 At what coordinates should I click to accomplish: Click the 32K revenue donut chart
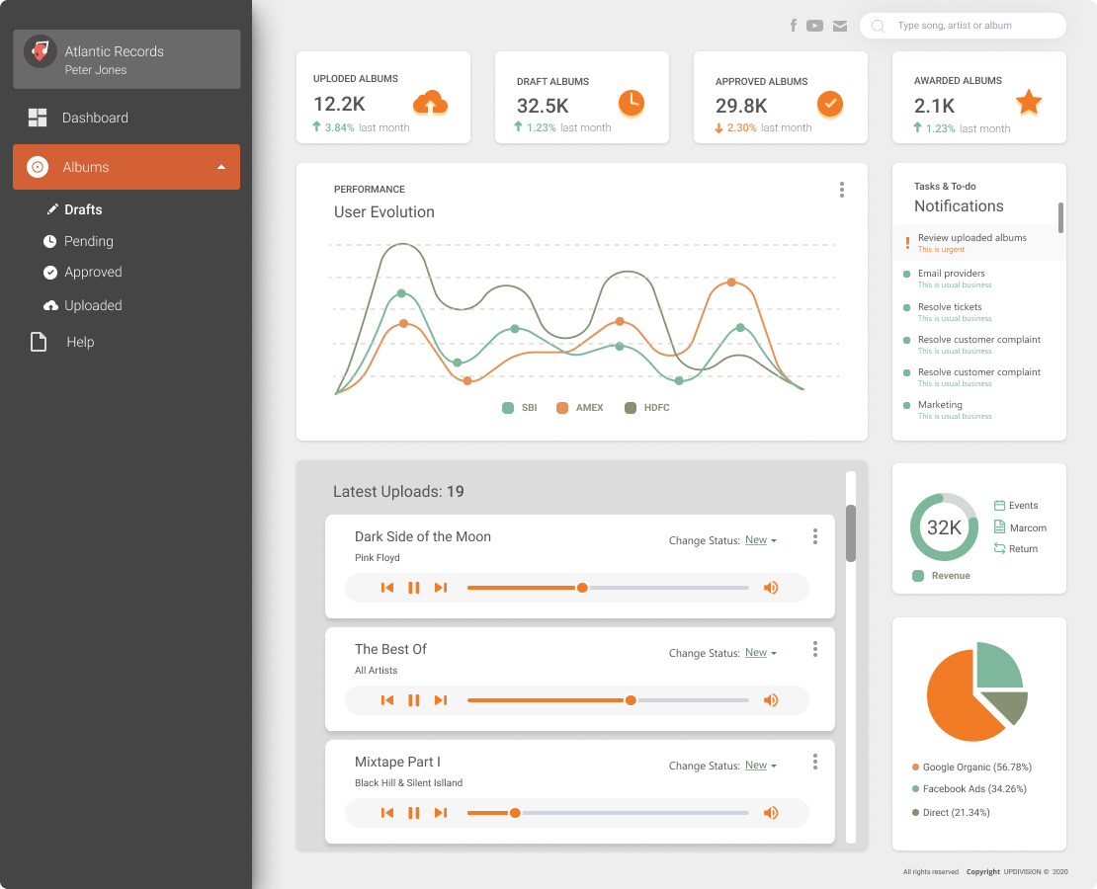[944, 527]
